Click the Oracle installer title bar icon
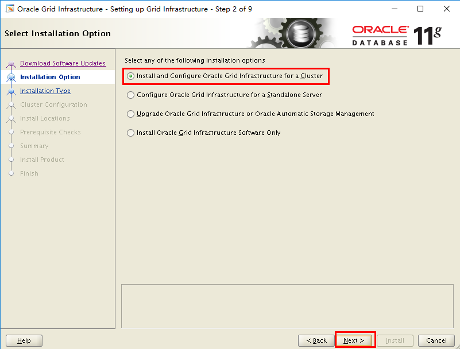 pyautogui.click(x=10, y=9)
